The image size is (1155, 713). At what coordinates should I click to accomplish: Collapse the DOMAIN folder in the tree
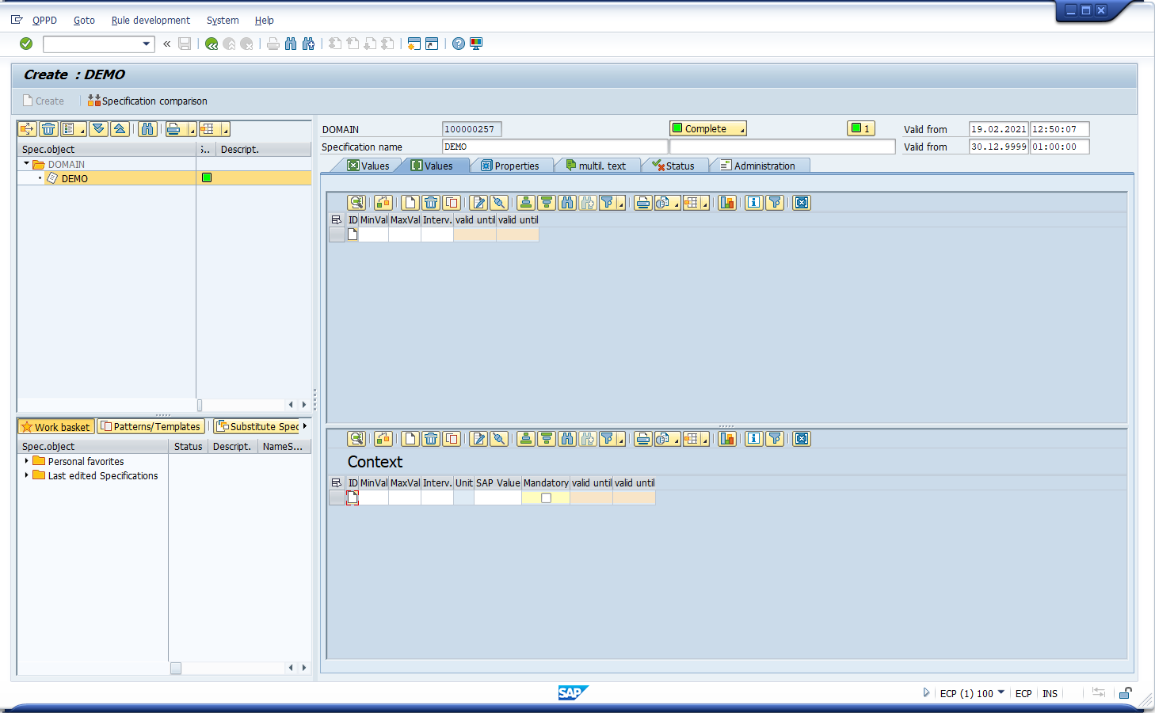(x=26, y=164)
